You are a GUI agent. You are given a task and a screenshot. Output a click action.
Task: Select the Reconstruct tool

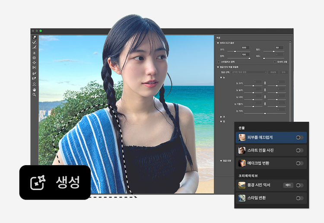pos(34,42)
